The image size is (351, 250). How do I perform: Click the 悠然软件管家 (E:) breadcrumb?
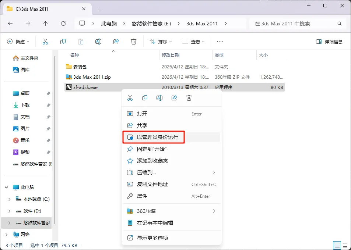pyautogui.click(x=151, y=24)
